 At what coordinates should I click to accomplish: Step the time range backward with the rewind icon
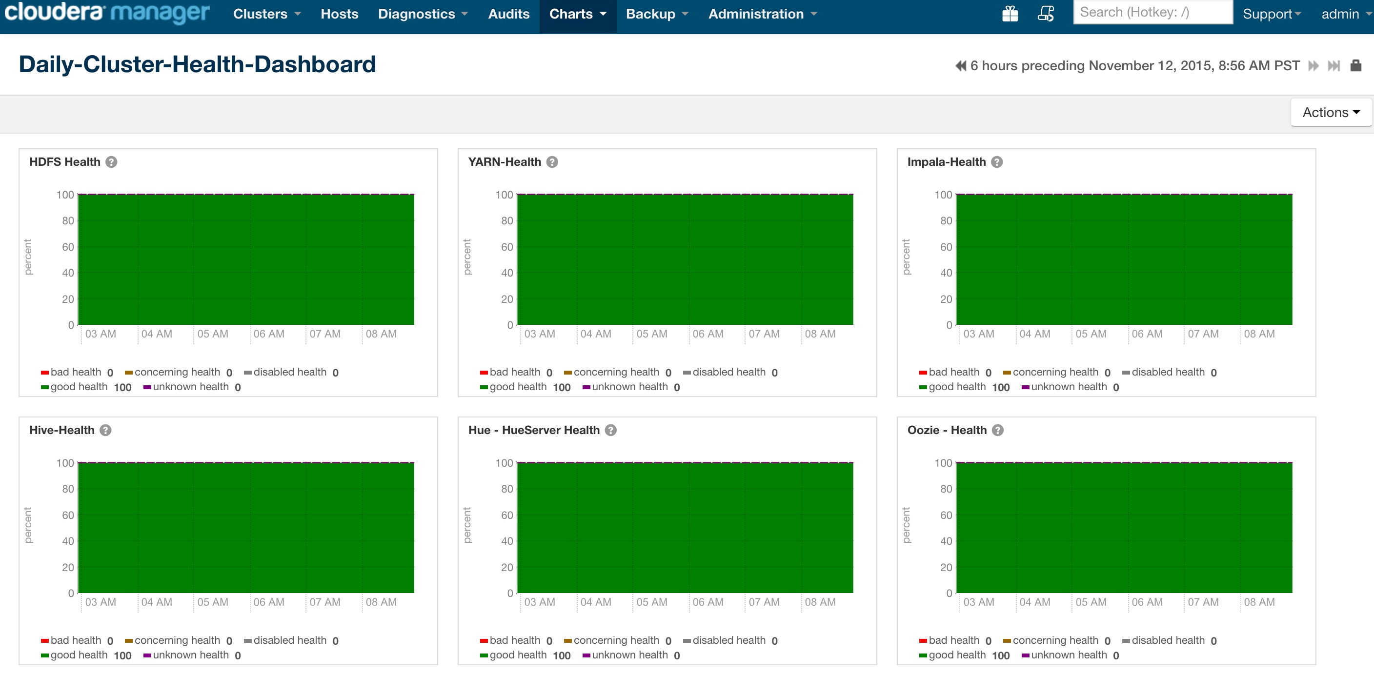click(960, 65)
